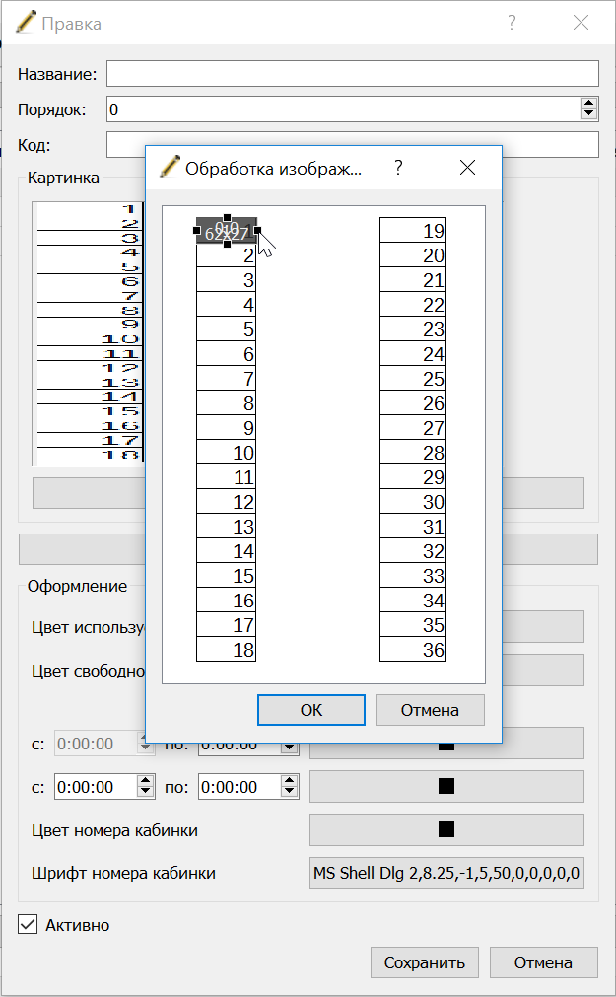The height and width of the screenshot is (997, 616).
Task: Click cell number 31 in the image
Action: click(x=413, y=526)
